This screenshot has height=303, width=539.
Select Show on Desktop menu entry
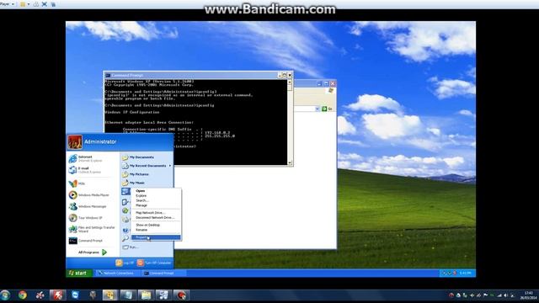pyautogui.click(x=156, y=225)
